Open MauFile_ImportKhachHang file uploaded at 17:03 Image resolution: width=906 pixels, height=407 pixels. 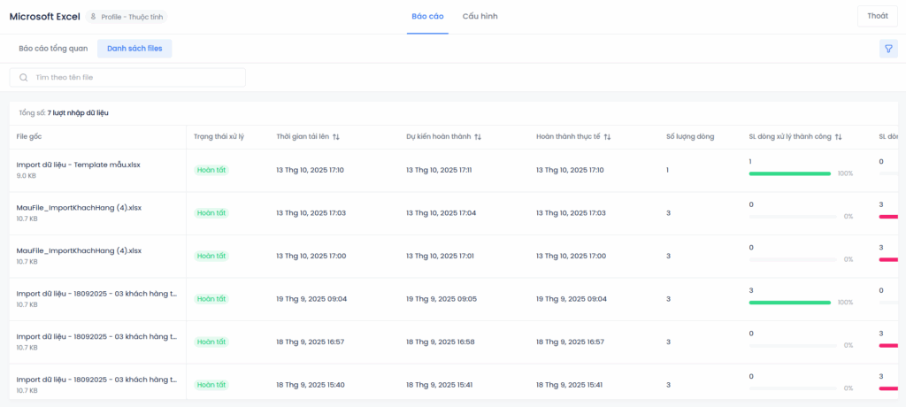click(x=79, y=208)
